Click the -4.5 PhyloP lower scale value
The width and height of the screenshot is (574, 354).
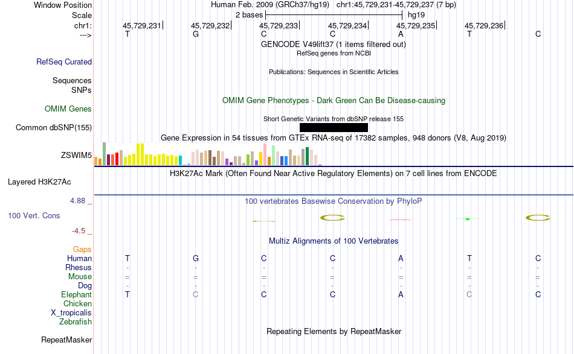tap(79, 231)
